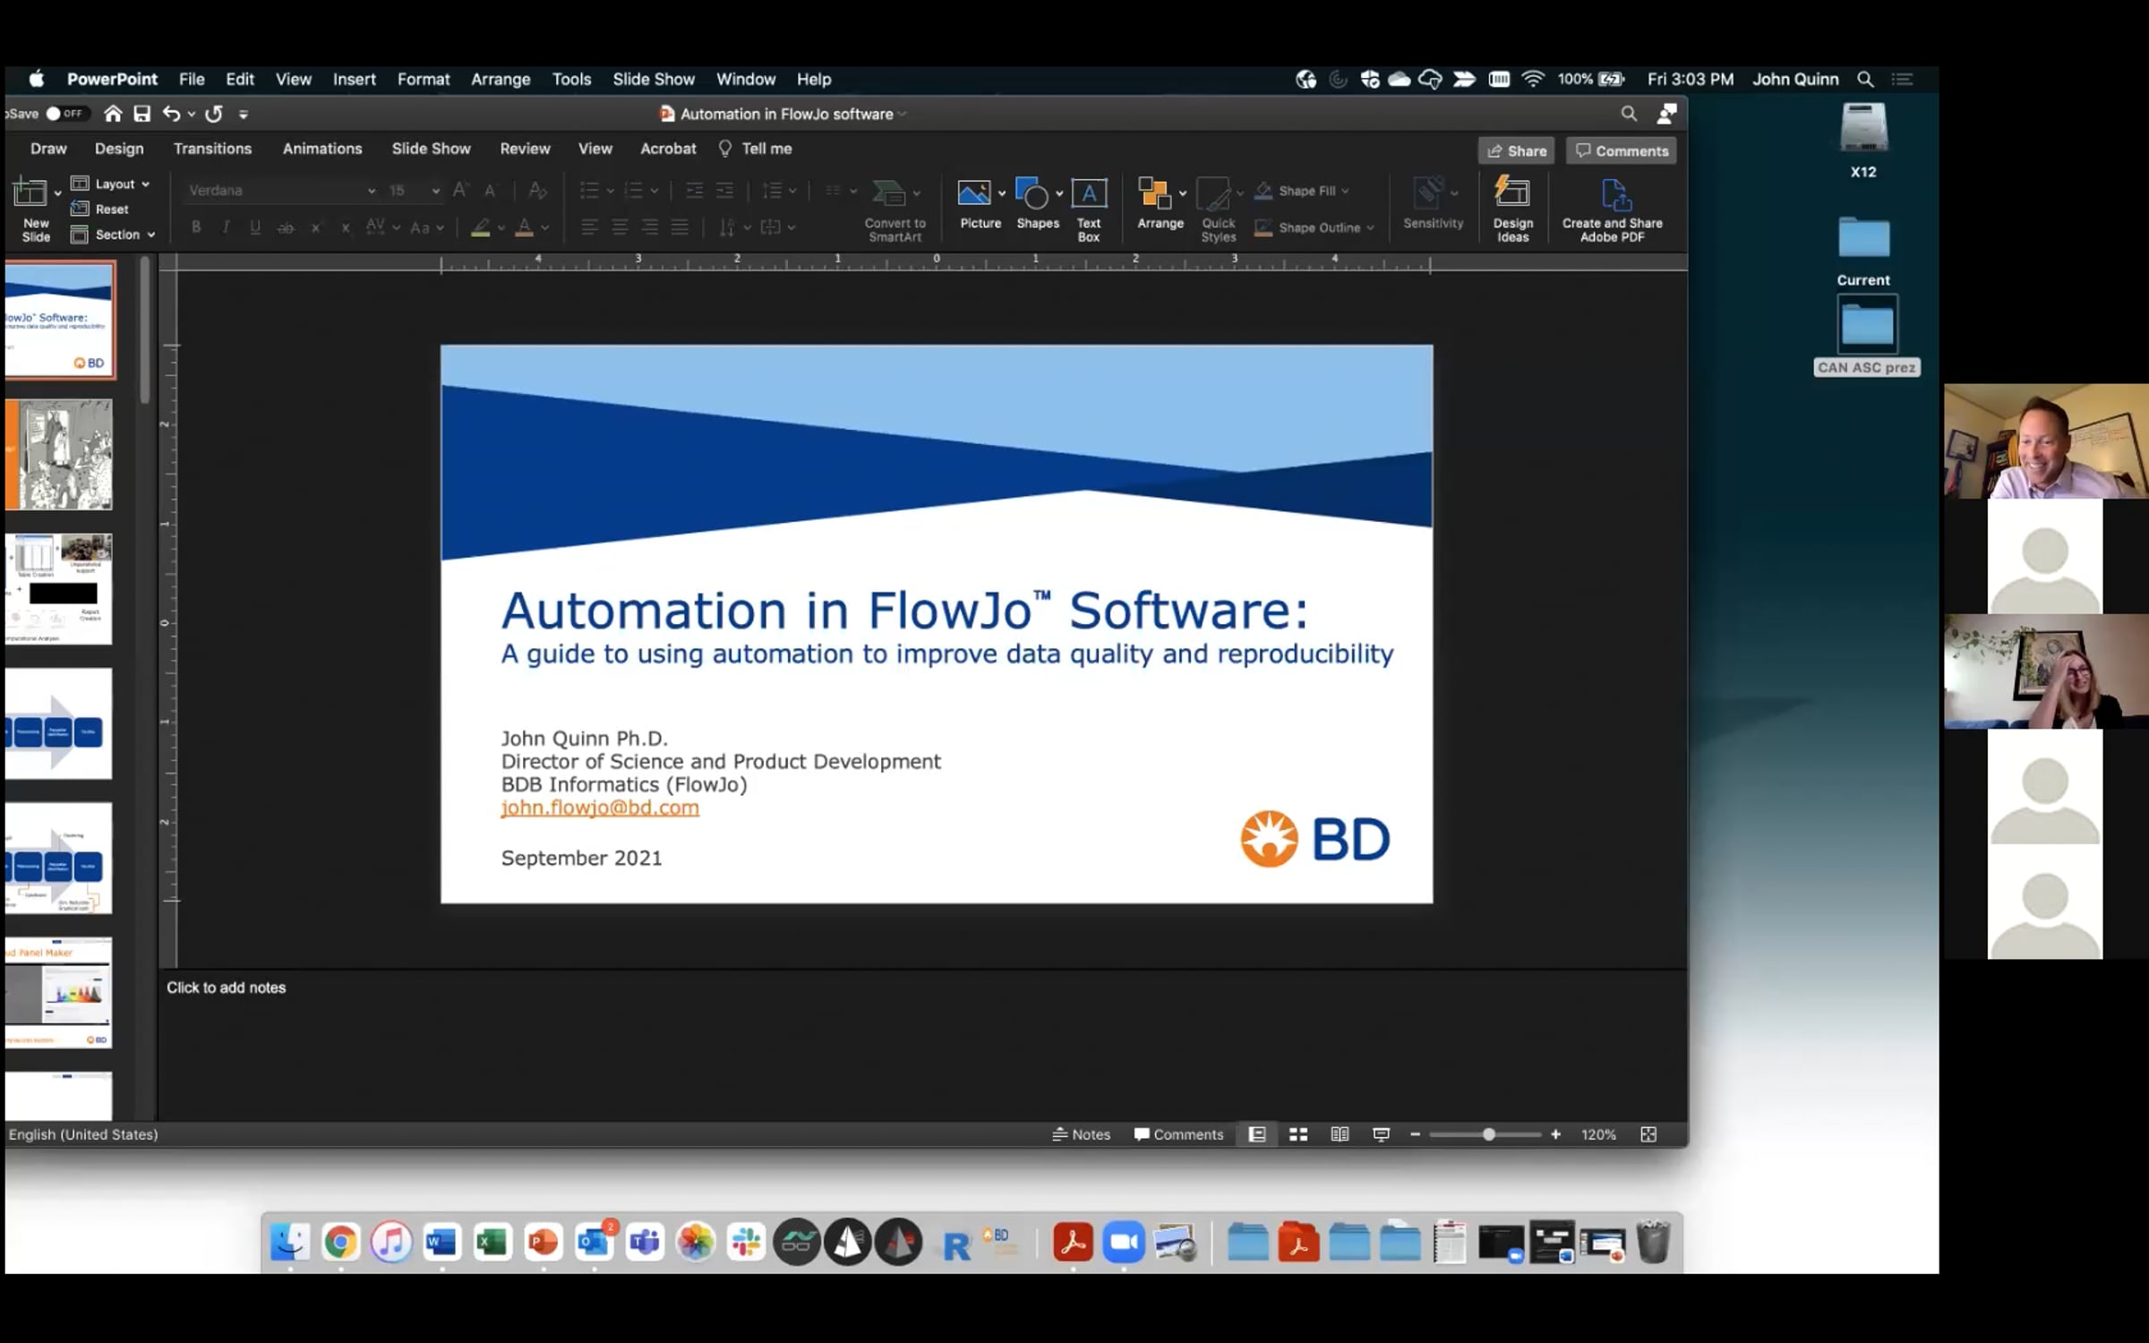The width and height of the screenshot is (2149, 1343).
Task: Click the Home icon in PowerPoint's title bar
Action: pos(113,114)
